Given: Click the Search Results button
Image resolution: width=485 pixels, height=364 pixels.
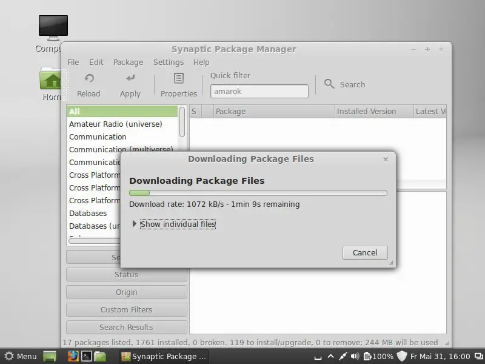Looking at the screenshot, I should [127, 327].
